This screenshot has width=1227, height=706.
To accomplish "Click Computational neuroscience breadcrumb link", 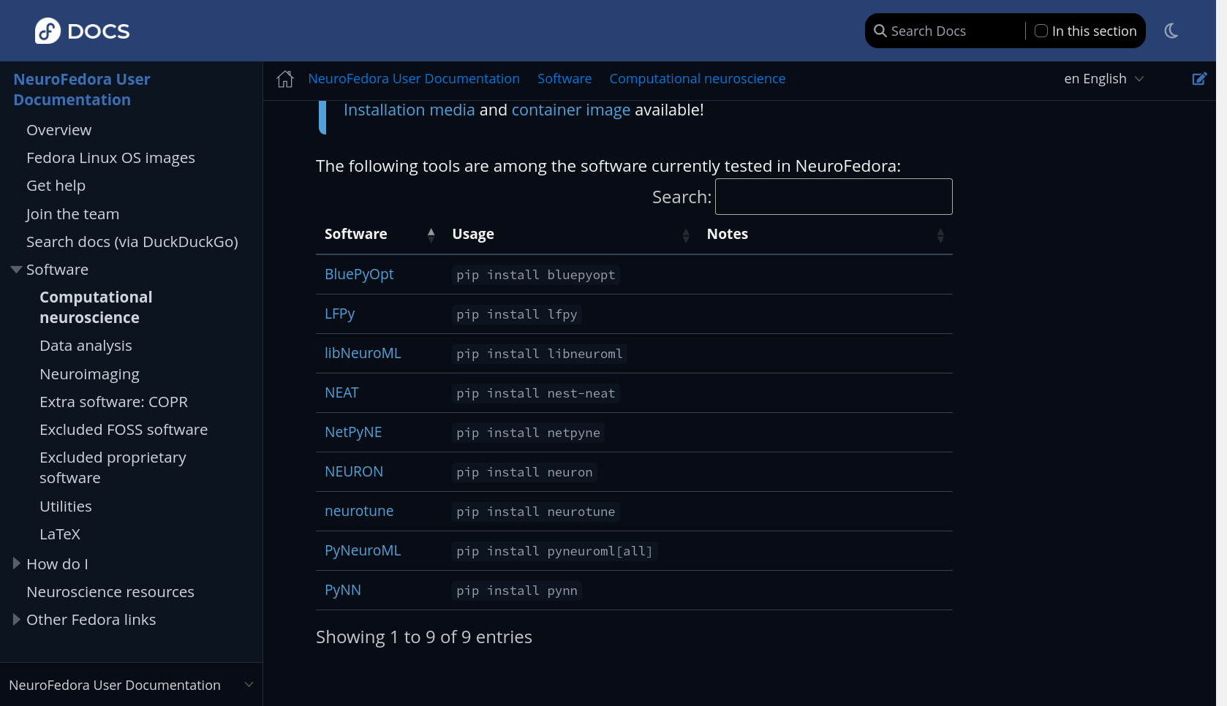I will [698, 79].
